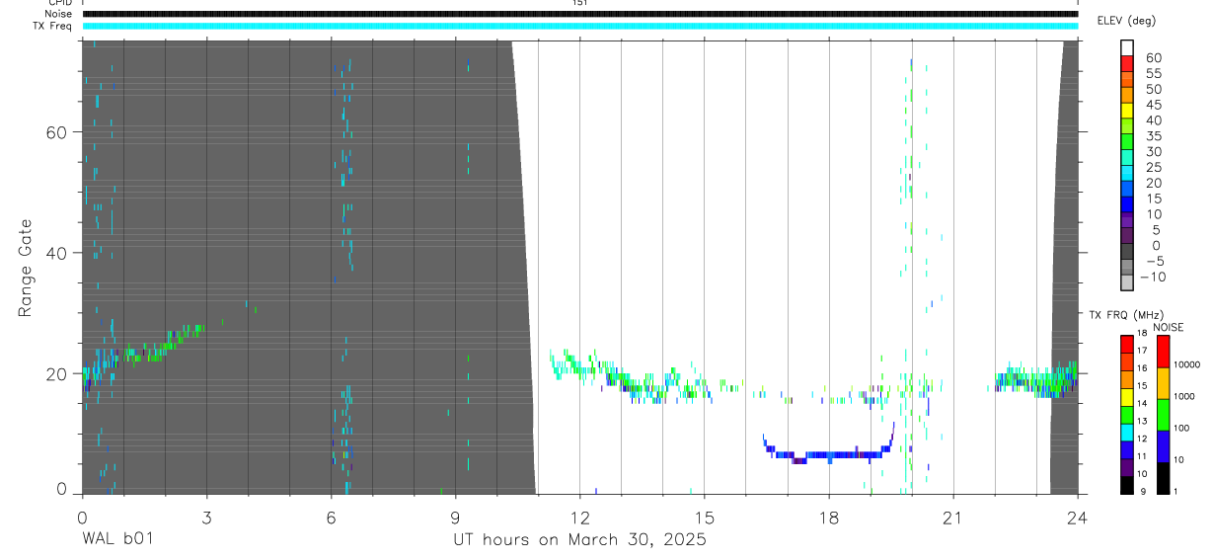Image resolution: width=1212 pixels, height=560 pixels.
Task: Click the '12' tick on UT hours axis
Action: [579, 518]
